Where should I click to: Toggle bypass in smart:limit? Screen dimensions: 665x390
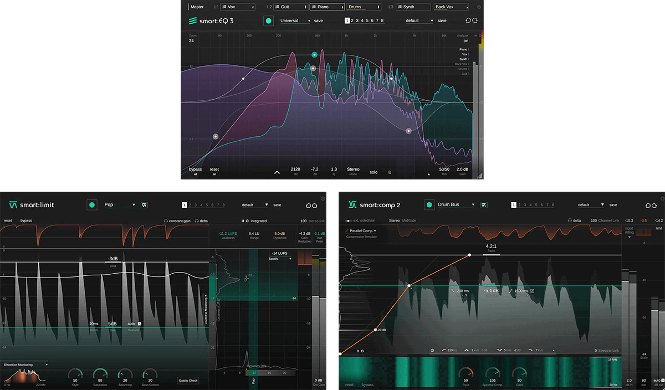click(x=27, y=220)
